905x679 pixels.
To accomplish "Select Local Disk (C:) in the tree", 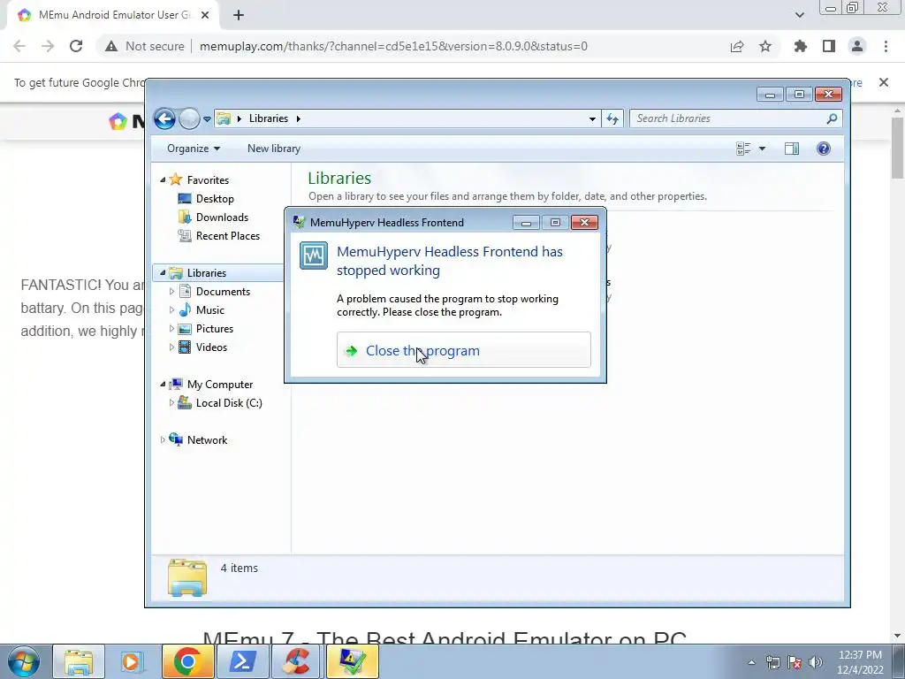I will point(229,403).
